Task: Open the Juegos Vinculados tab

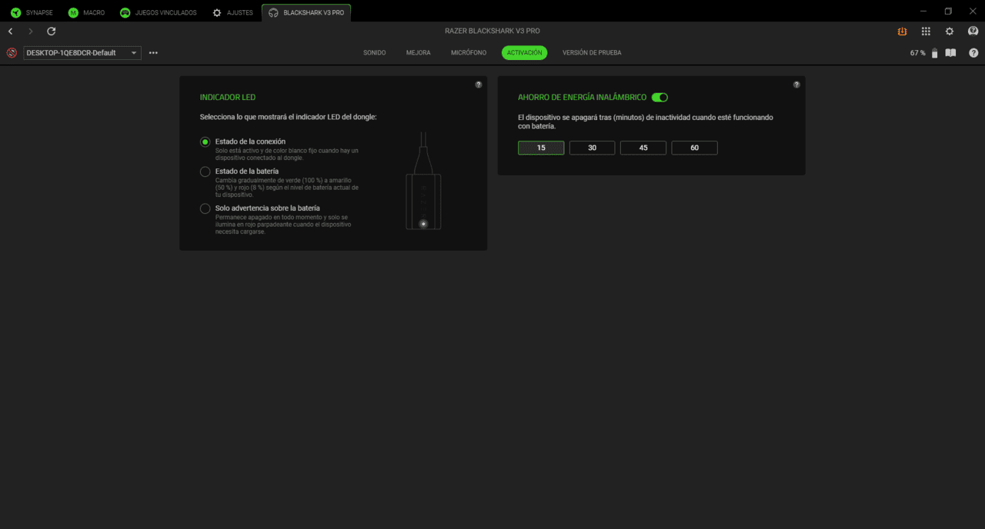Action: 159,12
